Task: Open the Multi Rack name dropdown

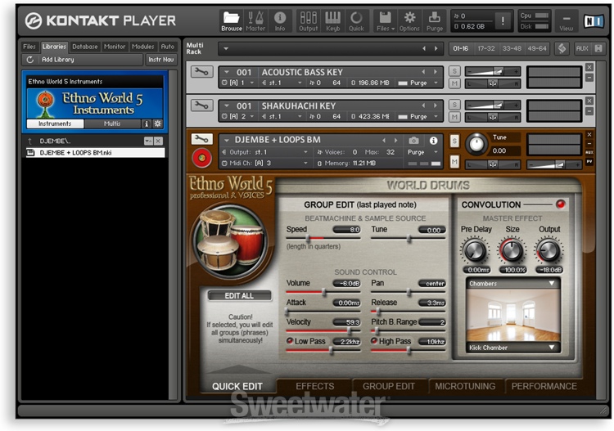Action: click(226, 49)
